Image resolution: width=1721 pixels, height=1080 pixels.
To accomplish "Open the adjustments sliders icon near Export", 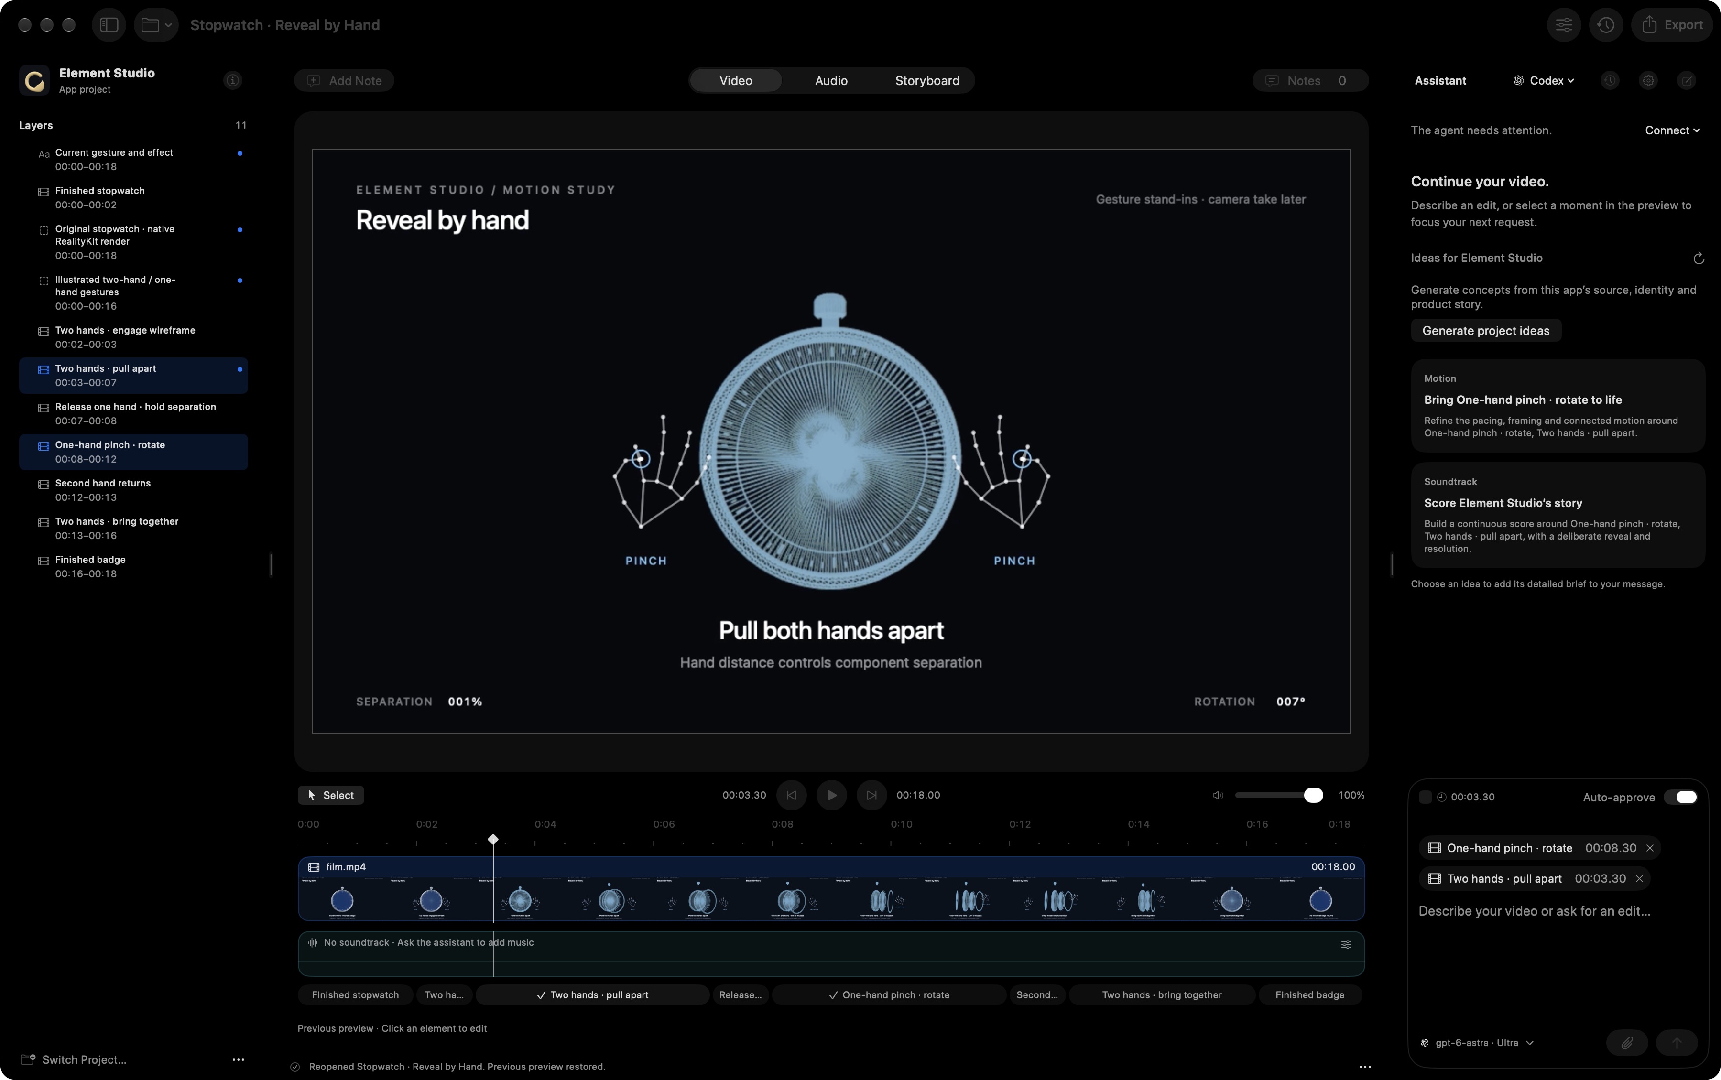I will (1563, 25).
